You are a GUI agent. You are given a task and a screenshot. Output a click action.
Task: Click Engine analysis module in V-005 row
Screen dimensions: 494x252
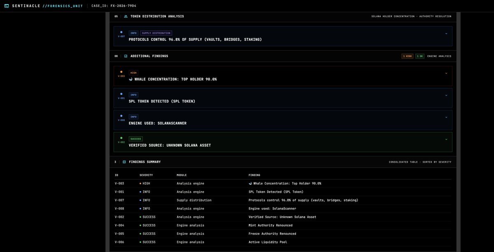[x=190, y=234]
